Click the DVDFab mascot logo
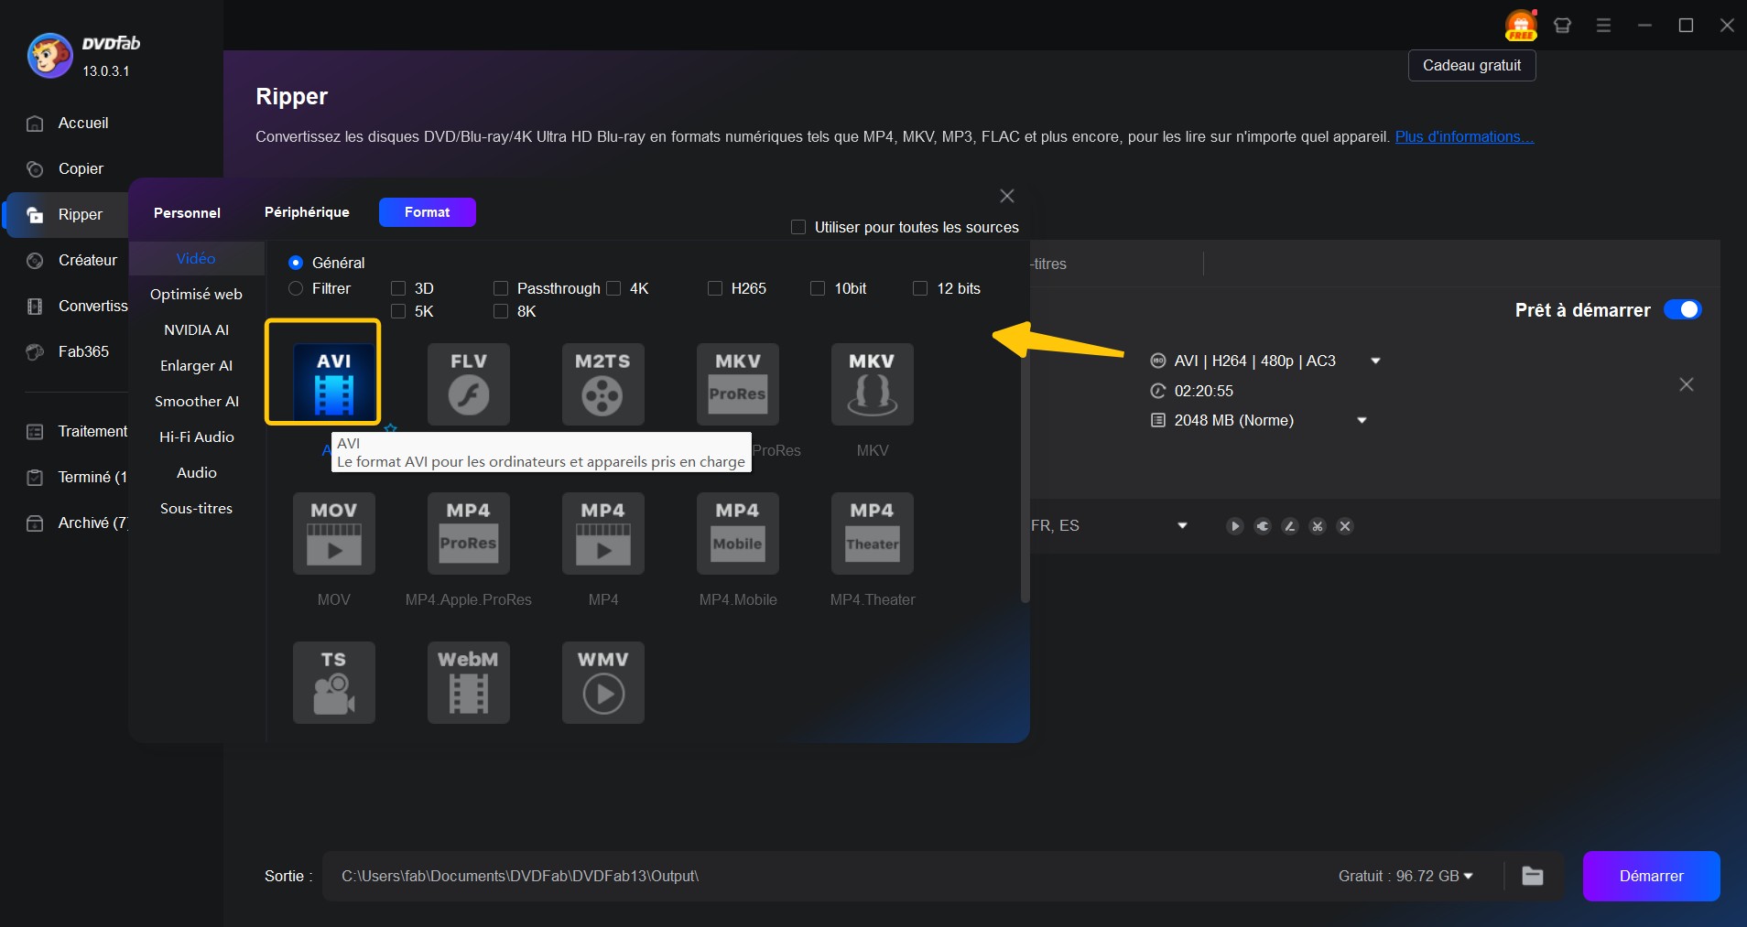This screenshot has width=1747, height=927. pos(49,55)
